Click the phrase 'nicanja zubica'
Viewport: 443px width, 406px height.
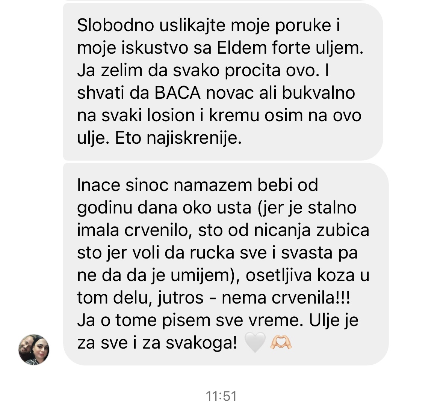tap(311, 230)
